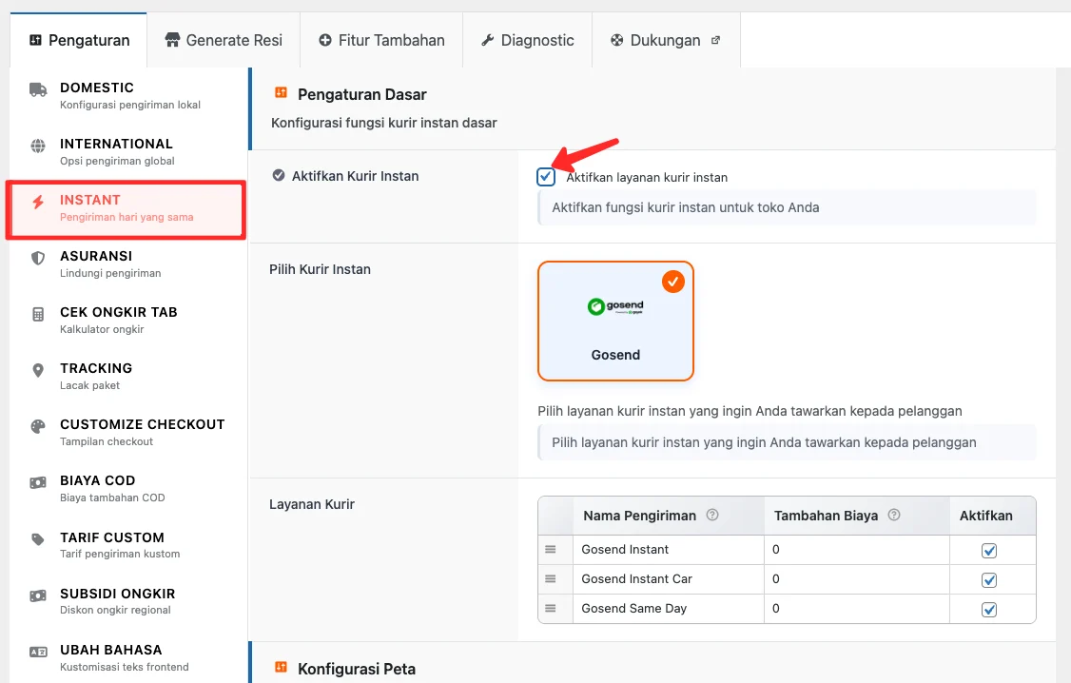Set Tambahan Biaya value for Gosend Instant

click(x=853, y=550)
